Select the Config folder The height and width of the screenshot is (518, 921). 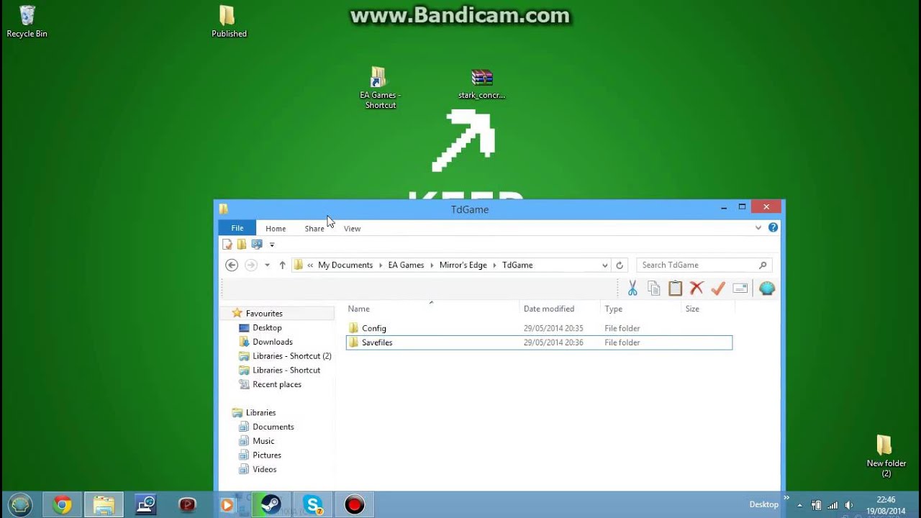[539, 328]
